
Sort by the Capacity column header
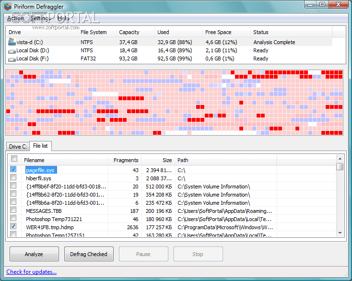135,32
